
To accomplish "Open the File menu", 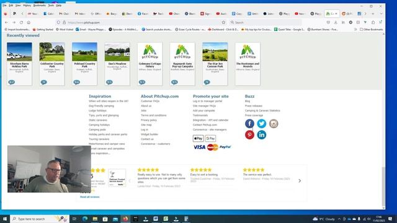I will [4, 6].
